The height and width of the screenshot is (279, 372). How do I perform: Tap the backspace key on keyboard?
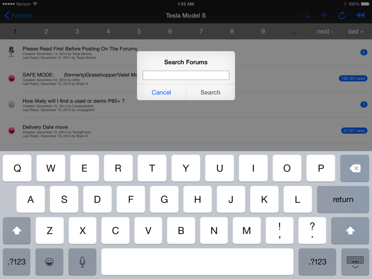tap(354, 168)
